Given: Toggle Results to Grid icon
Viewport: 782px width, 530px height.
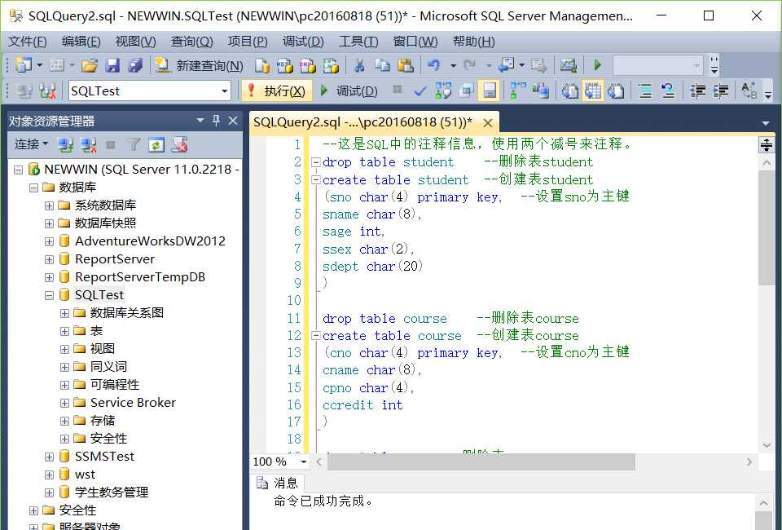Looking at the screenshot, I should [x=593, y=91].
